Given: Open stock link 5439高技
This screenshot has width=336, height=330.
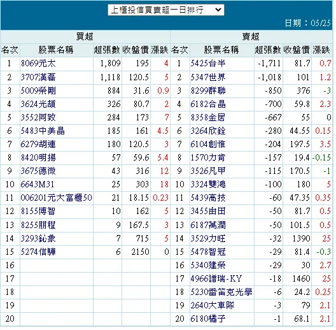Looking at the screenshot, I should coord(208,197).
